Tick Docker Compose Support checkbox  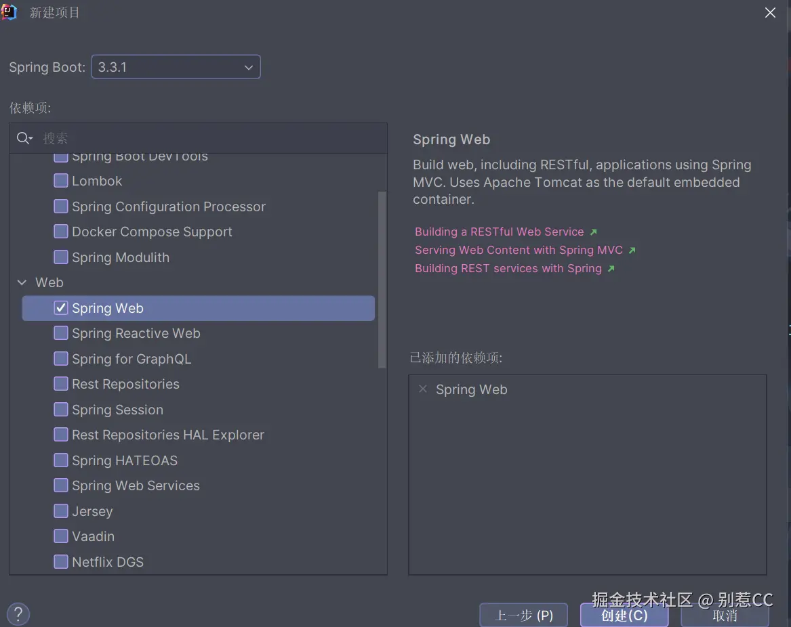pos(60,232)
